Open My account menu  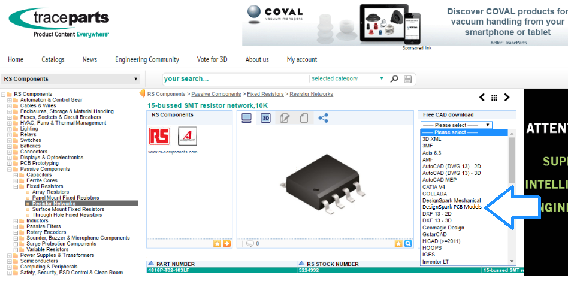coord(302,59)
